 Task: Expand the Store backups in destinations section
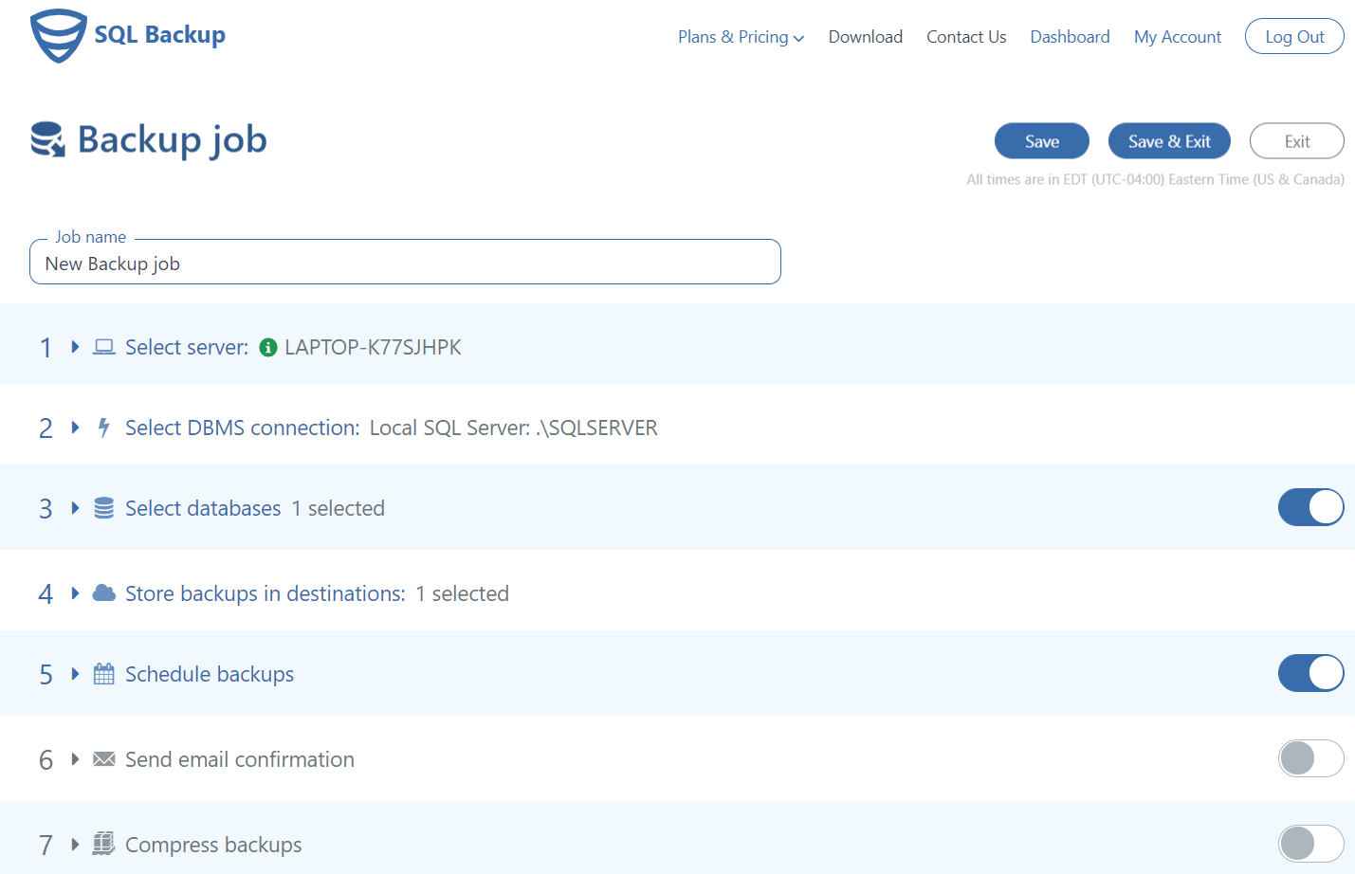tap(74, 592)
